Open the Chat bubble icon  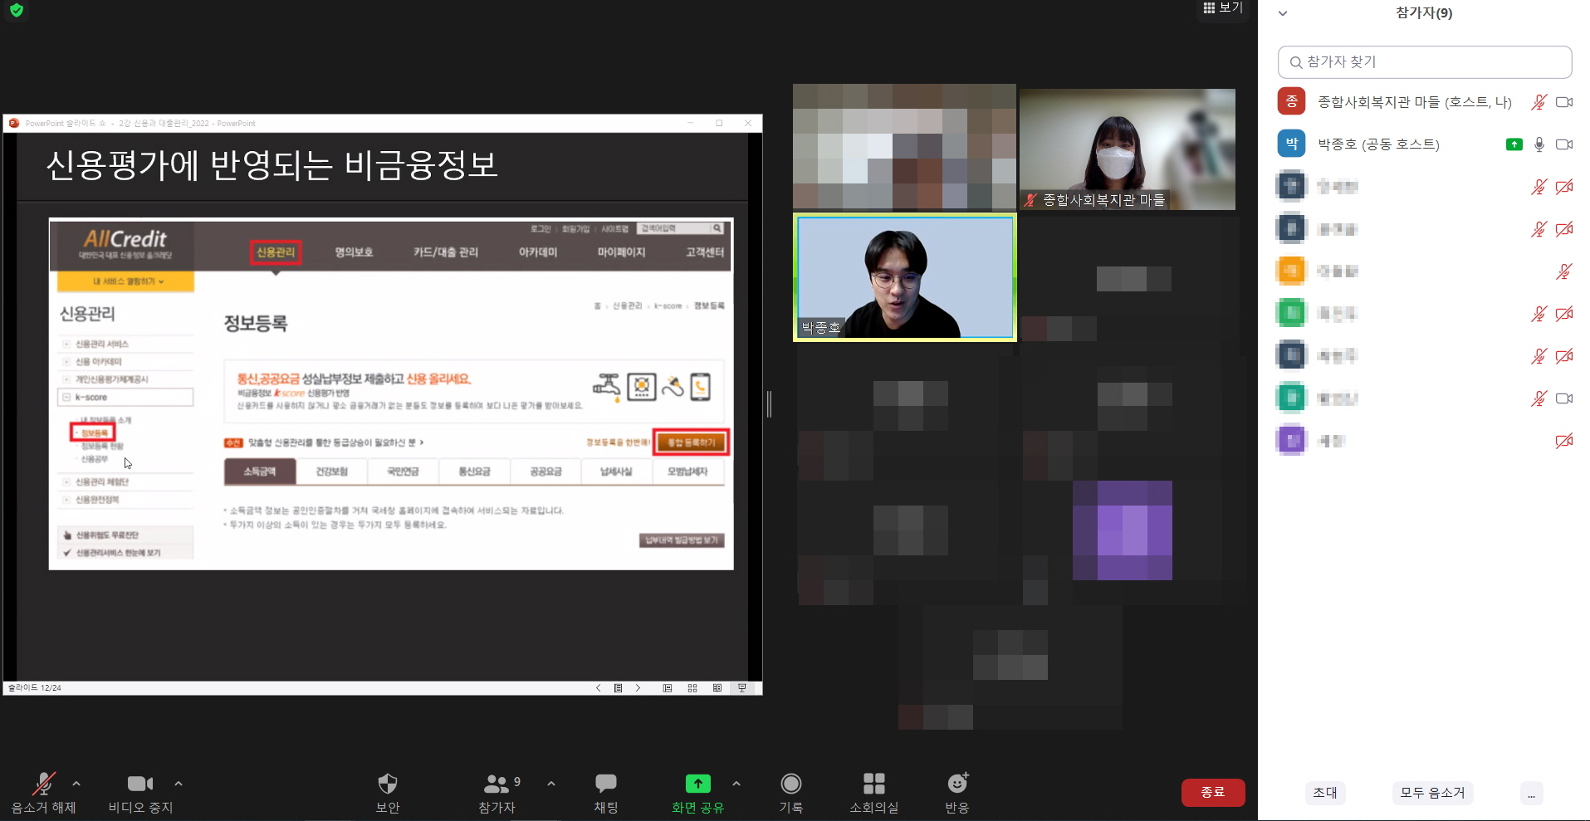point(605,784)
